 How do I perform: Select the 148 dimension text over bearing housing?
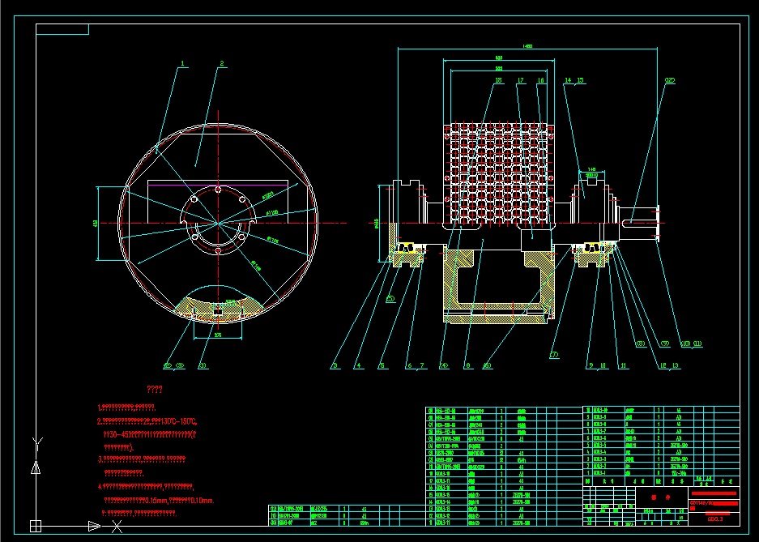[591, 170]
